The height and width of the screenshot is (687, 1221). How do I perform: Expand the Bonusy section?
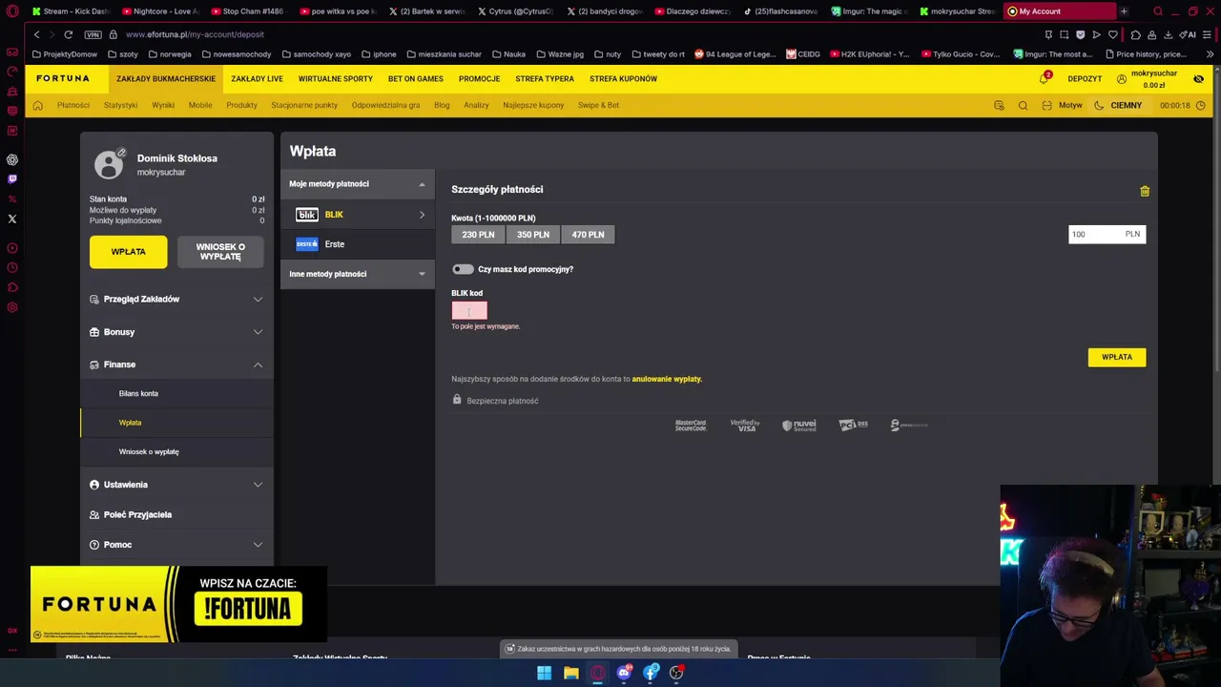176,332
